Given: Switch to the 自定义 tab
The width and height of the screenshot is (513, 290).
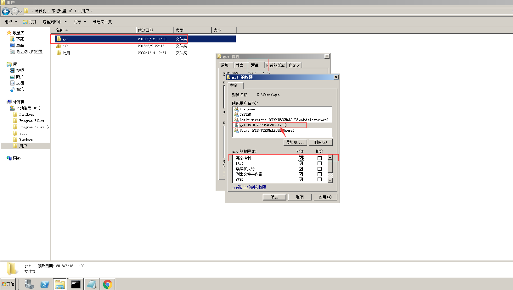Looking at the screenshot, I should click(294, 65).
